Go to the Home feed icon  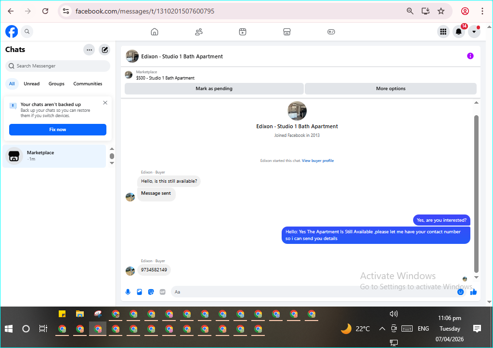155,32
